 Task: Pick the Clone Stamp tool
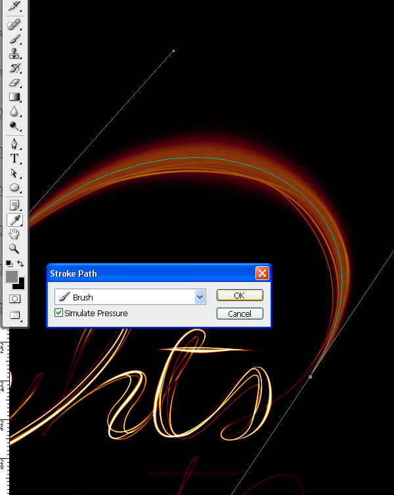click(14, 54)
